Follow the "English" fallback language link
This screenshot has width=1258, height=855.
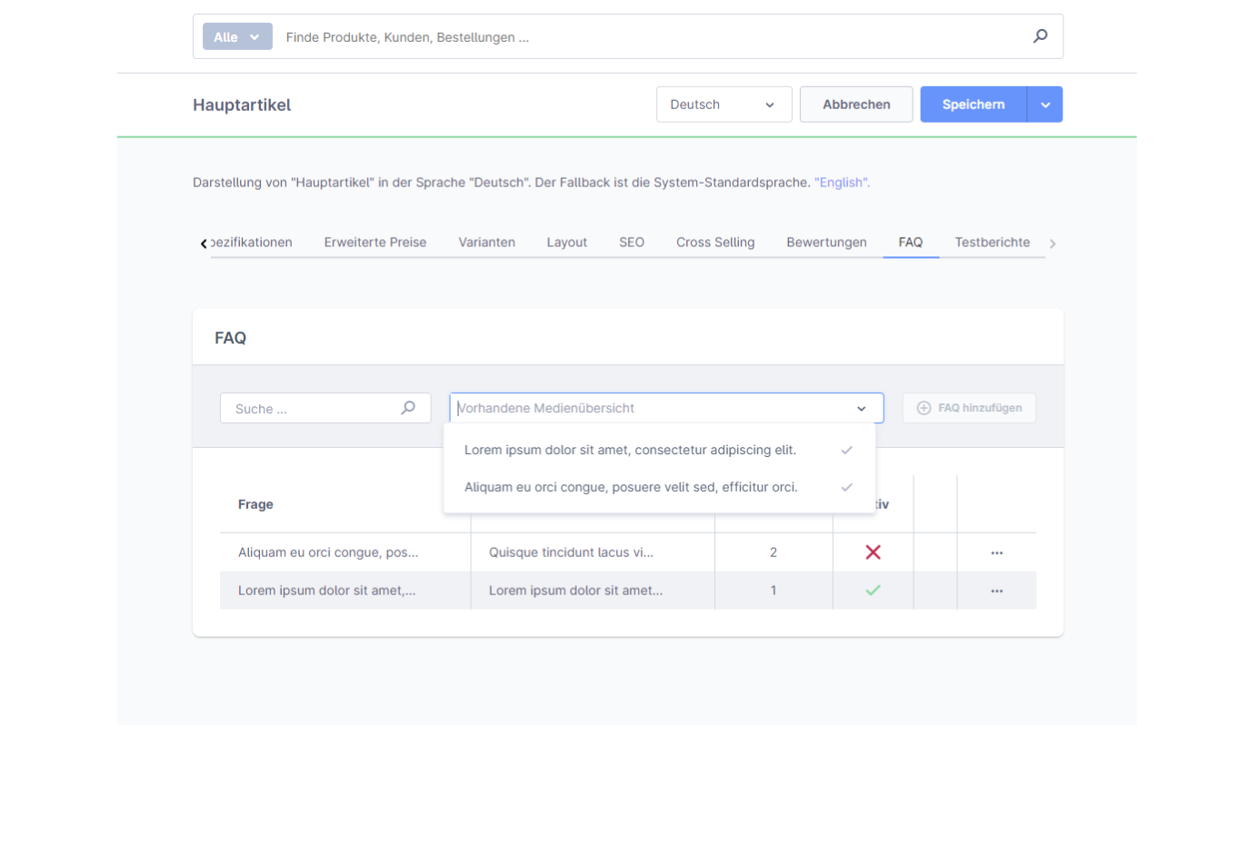tap(842, 183)
